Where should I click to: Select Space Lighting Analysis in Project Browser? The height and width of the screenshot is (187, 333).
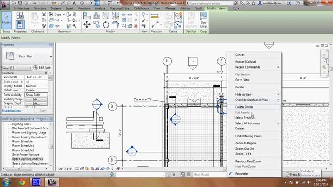point(28,159)
